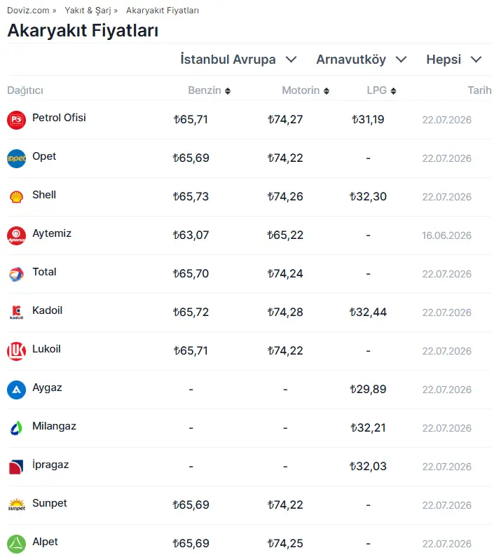
Task: Sort prices by Motorin column
Action: point(306,90)
